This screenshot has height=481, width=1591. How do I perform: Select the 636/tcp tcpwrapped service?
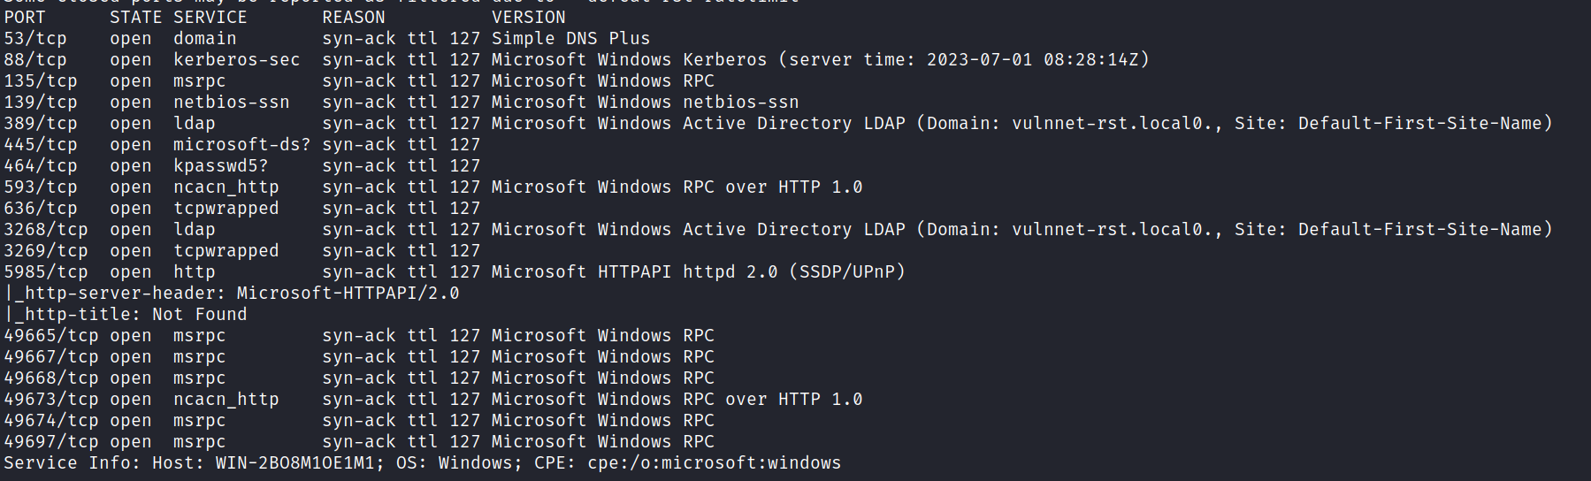click(x=226, y=209)
